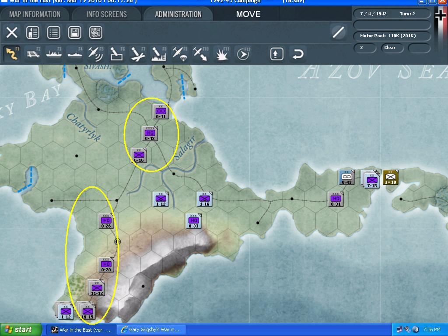Click the up-arrow toolbar icon
This screenshot has height=336, width=448.
pyautogui.click(x=276, y=54)
